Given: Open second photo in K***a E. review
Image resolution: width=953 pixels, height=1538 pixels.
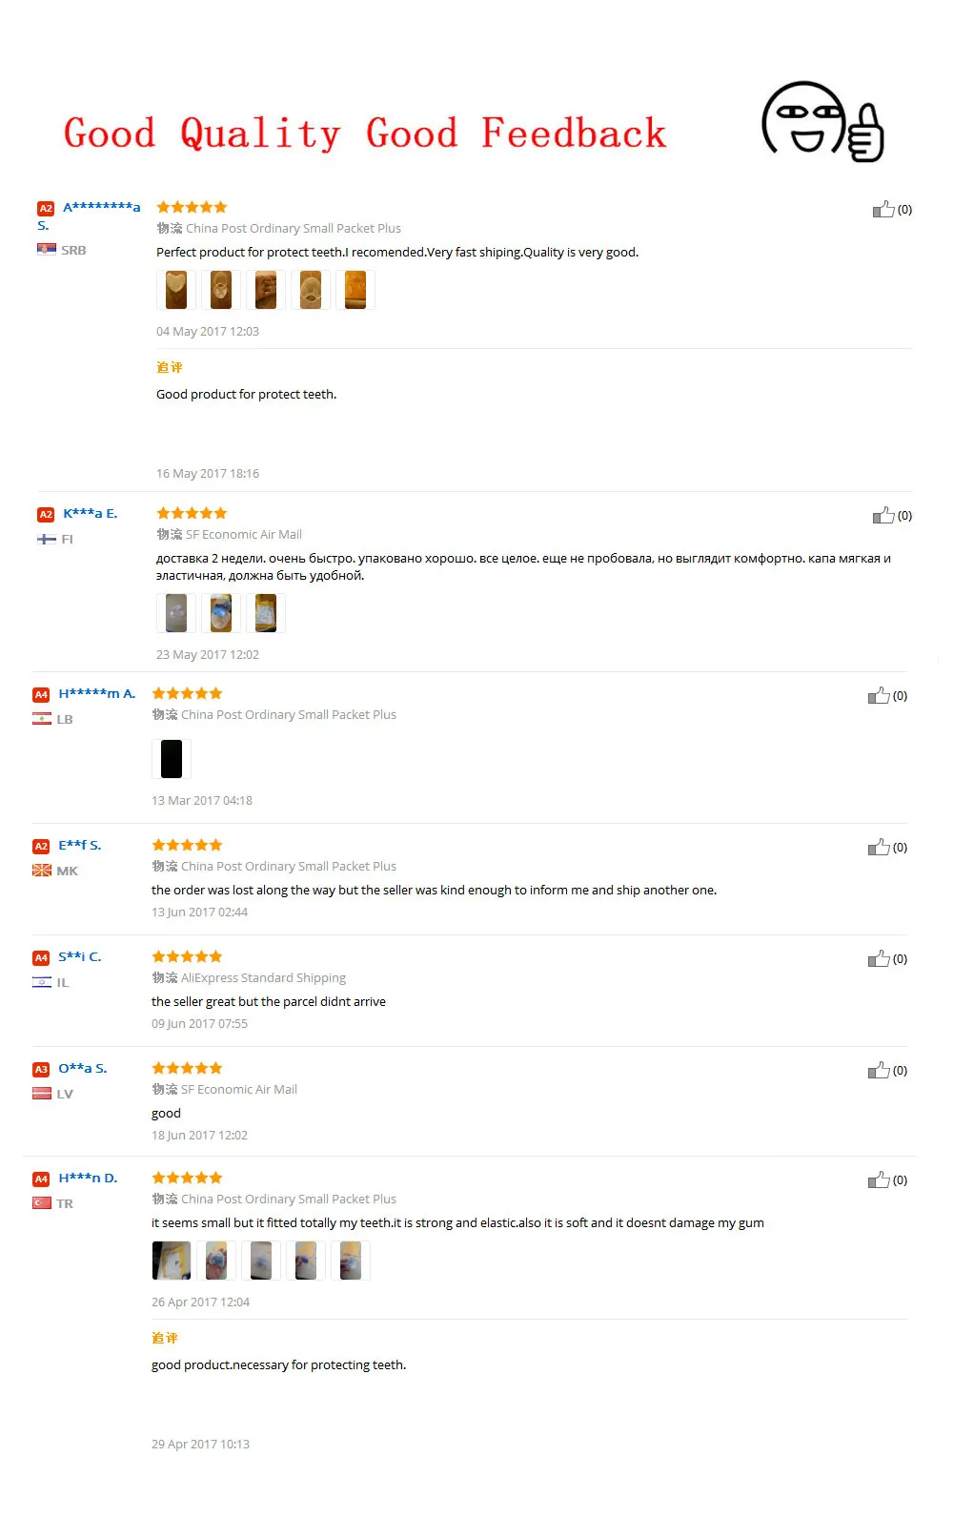Looking at the screenshot, I should (x=221, y=613).
